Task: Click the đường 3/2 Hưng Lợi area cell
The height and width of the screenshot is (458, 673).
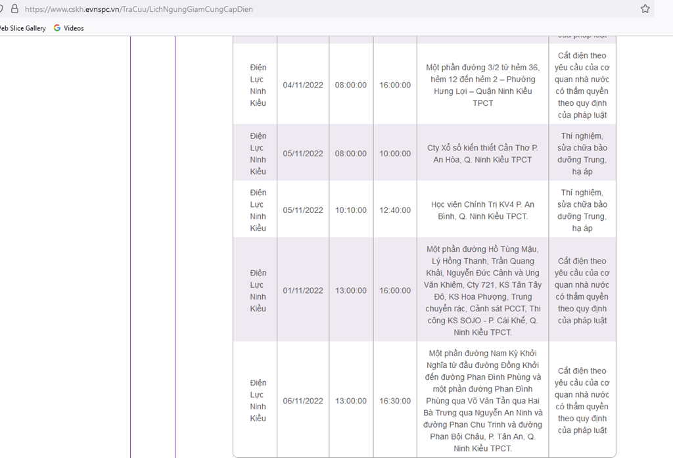Action: [x=482, y=85]
